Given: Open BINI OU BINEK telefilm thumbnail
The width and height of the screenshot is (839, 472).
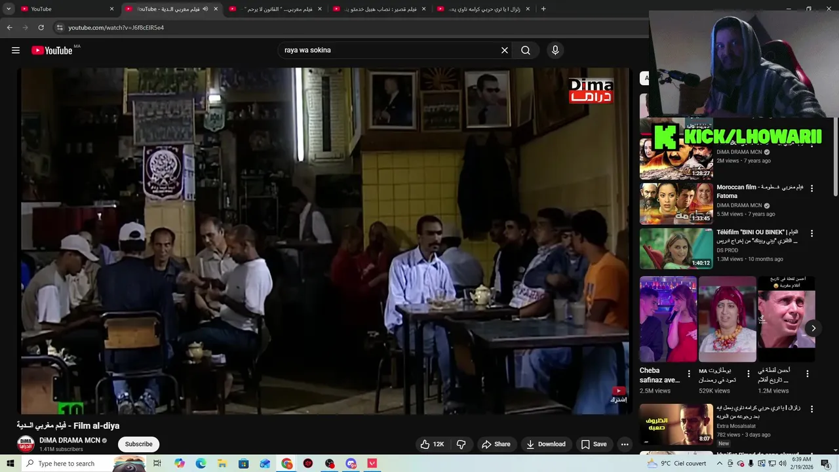Looking at the screenshot, I should tap(676, 248).
